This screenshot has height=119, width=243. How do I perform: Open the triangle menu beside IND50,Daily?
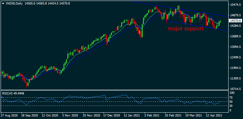tap(3, 4)
